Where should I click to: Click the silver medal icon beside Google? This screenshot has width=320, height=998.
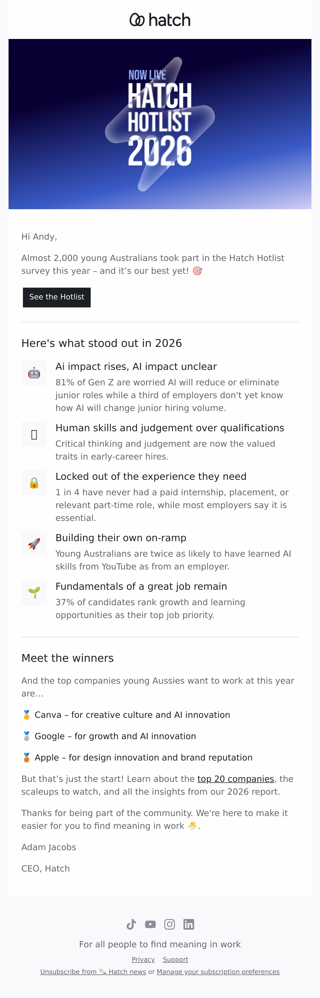(27, 736)
